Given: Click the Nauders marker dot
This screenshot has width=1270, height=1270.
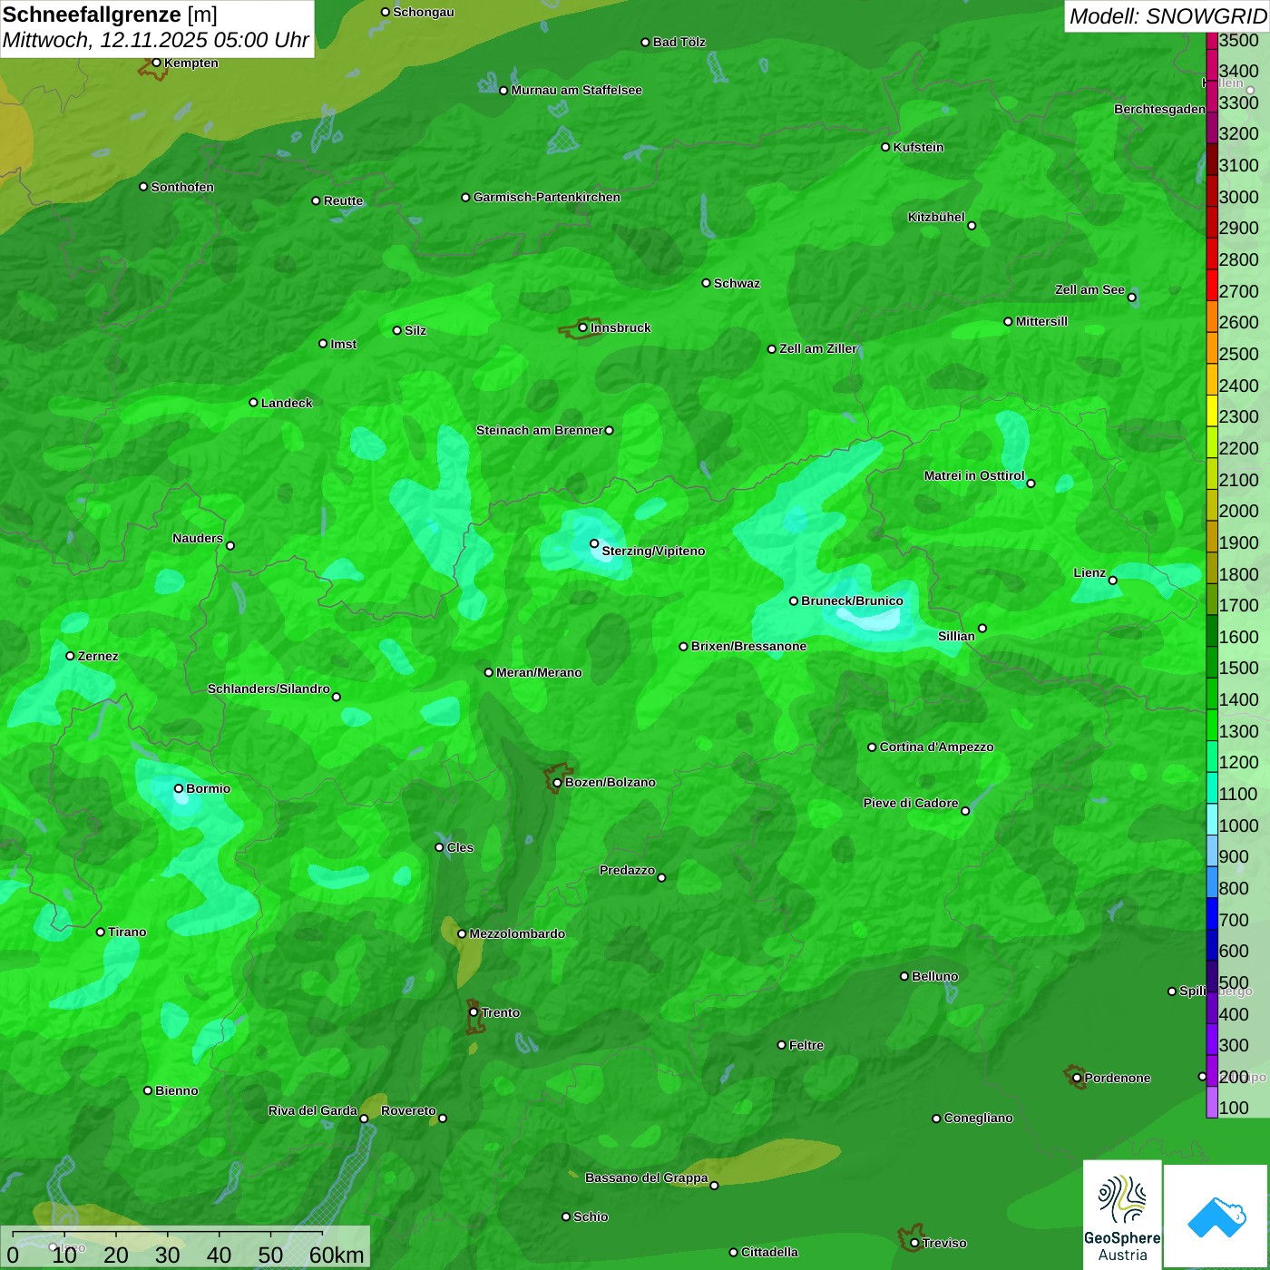Looking at the screenshot, I should point(230,545).
